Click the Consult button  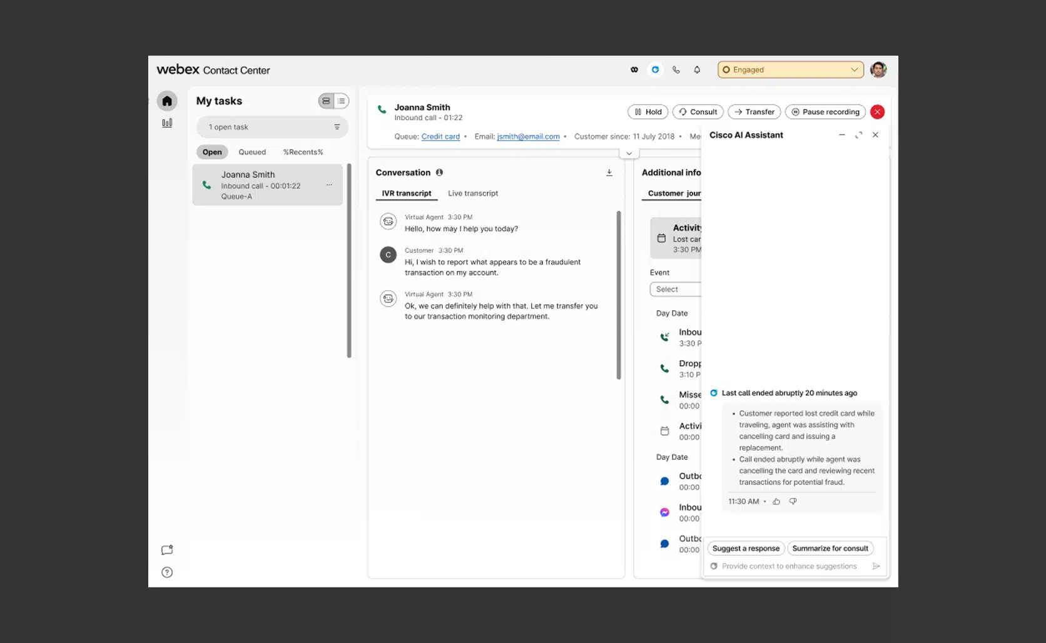tap(698, 112)
